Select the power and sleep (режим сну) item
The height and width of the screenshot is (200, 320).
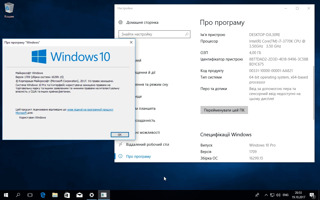pos(151,84)
